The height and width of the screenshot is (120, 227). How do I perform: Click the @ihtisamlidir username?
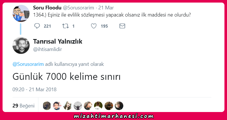47,49
